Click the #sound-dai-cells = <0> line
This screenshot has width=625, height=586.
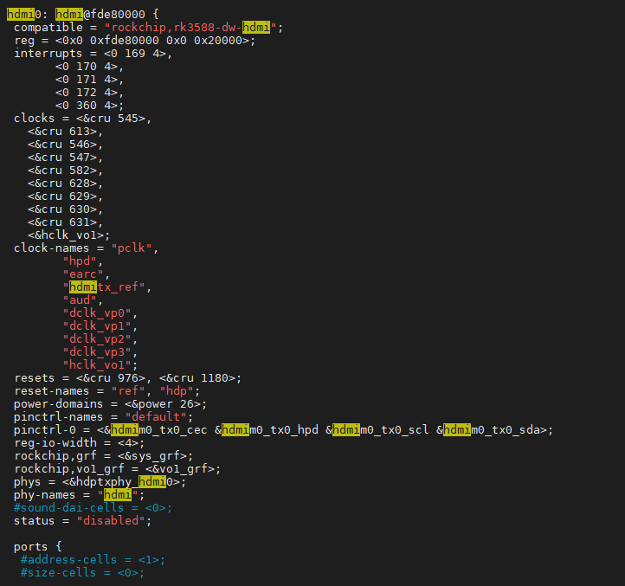pos(93,508)
